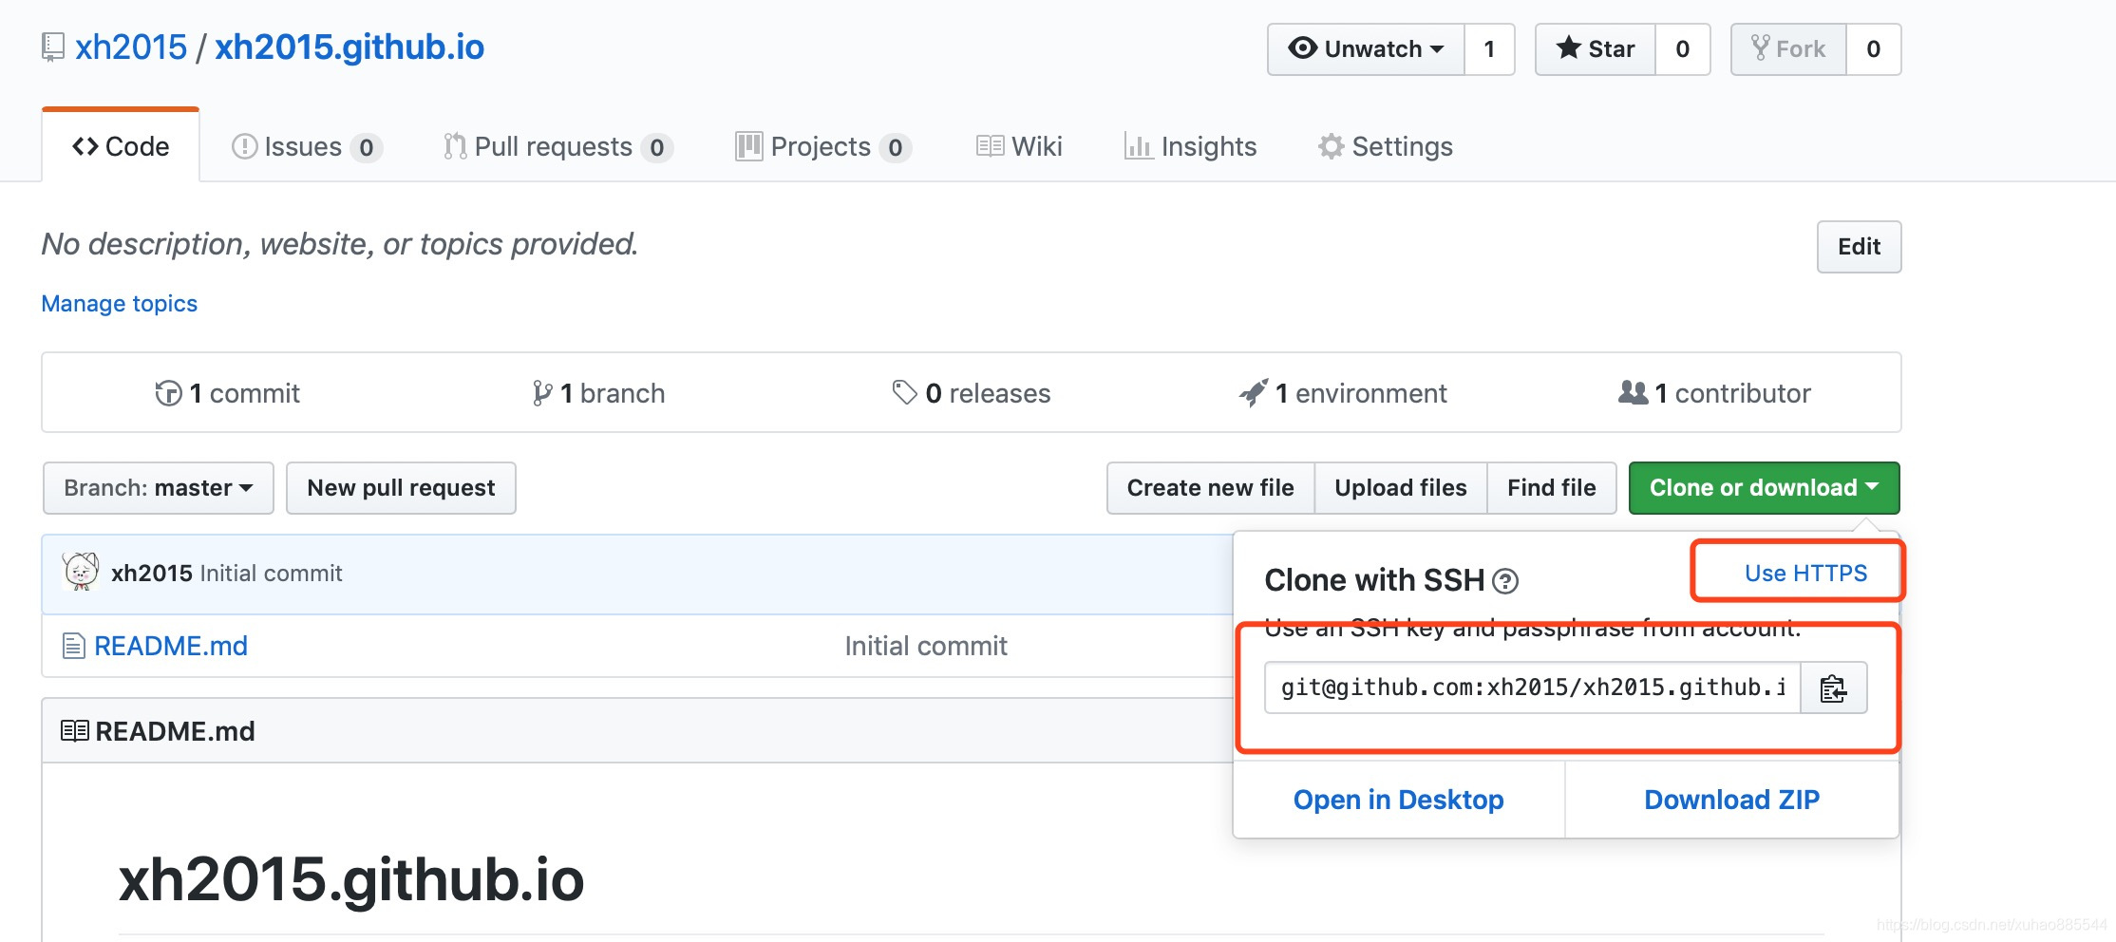This screenshot has height=942, width=2116.
Task: Switch to Use HTTPS clone option
Action: [x=1805, y=574]
